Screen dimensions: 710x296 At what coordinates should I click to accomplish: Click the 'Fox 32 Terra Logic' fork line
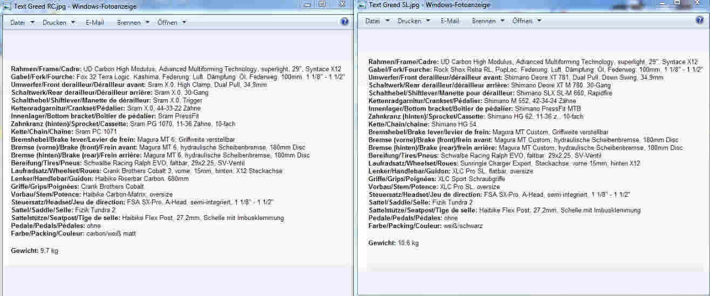click(178, 77)
